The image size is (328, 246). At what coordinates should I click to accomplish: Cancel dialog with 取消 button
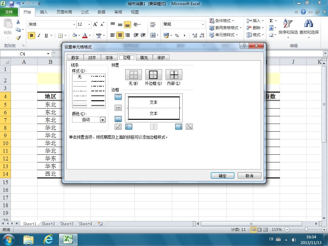(x=249, y=176)
